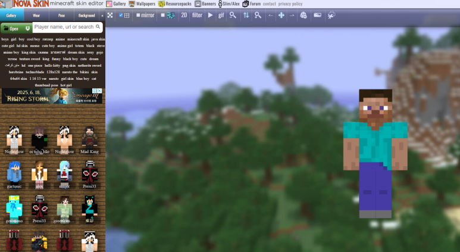Click the tools wrench icon at toolbar end

coord(331,15)
